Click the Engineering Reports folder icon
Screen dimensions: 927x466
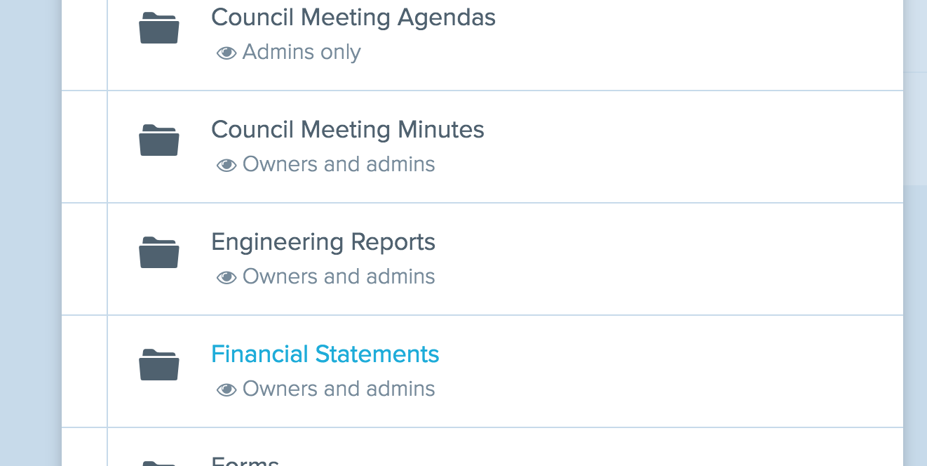[159, 253]
